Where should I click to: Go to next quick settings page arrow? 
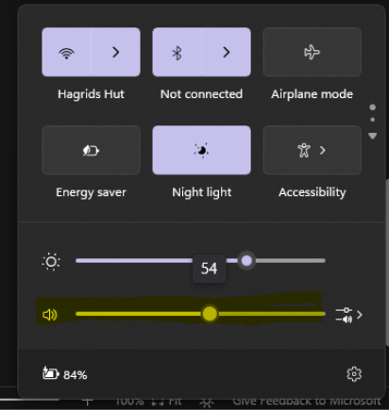point(373,136)
